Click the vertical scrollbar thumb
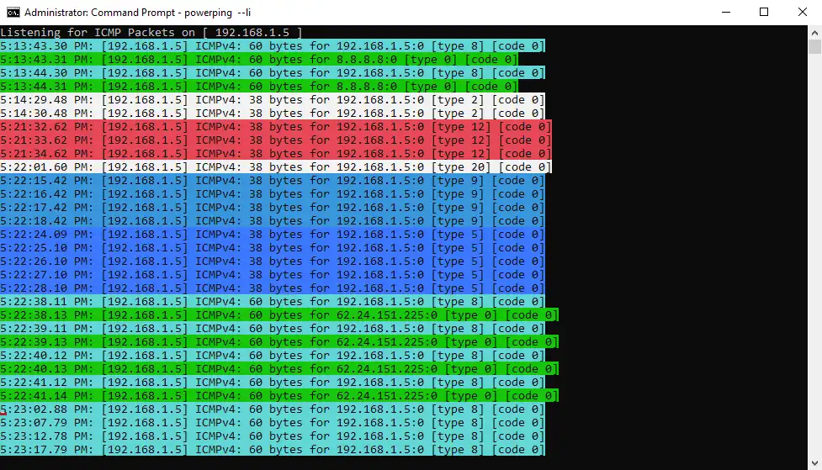 click(814, 46)
